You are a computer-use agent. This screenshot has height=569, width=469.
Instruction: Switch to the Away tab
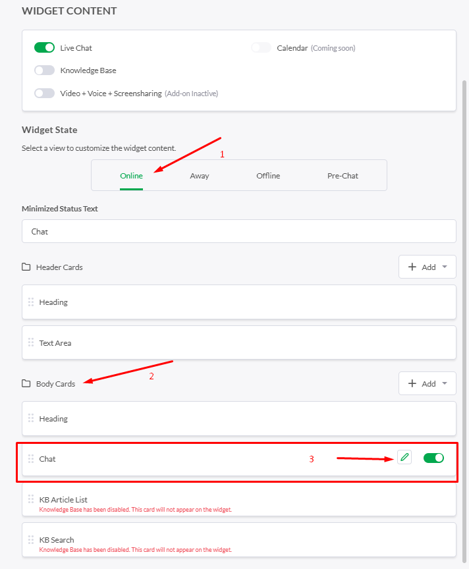[200, 176]
